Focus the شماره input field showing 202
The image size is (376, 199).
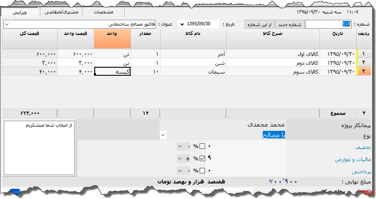click(x=328, y=24)
